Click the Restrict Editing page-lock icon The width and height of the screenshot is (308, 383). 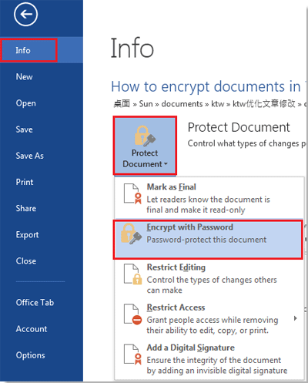click(132, 274)
